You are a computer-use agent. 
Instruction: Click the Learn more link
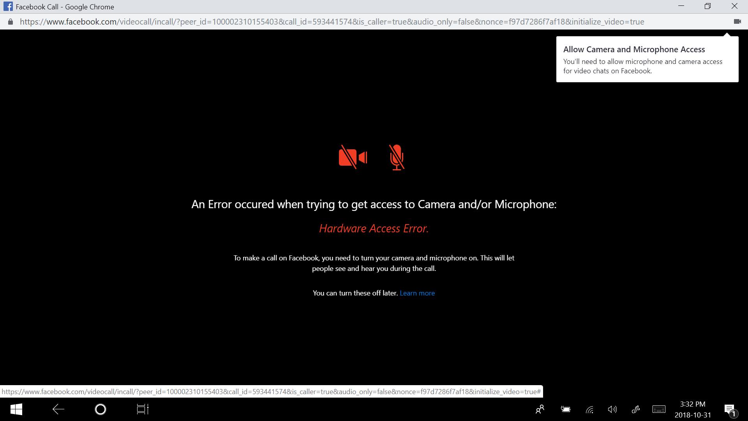point(417,293)
